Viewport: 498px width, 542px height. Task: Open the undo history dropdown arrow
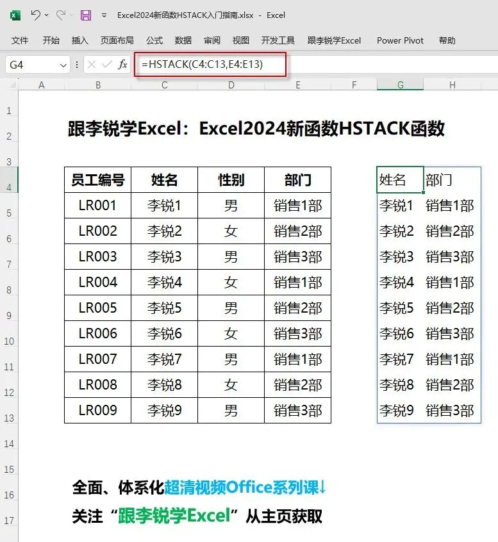point(47,15)
